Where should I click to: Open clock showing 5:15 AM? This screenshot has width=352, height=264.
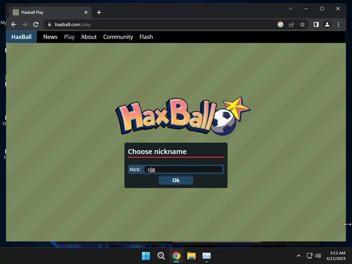tap(336, 256)
